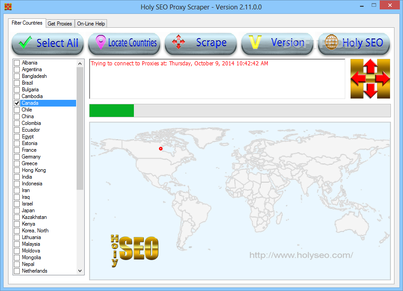This screenshot has width=403, height=291.
Task: Select Kenya in the country list
Action: (29, 224)
